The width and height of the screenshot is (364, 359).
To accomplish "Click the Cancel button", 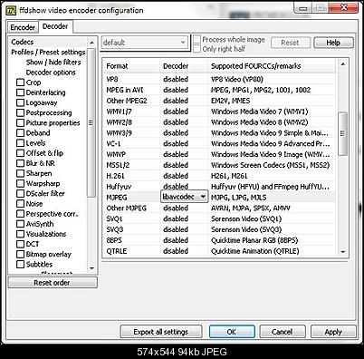I will tap(283, 332).
